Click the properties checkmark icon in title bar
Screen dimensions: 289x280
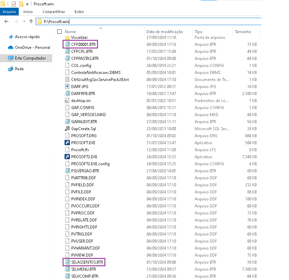(14, 4)
